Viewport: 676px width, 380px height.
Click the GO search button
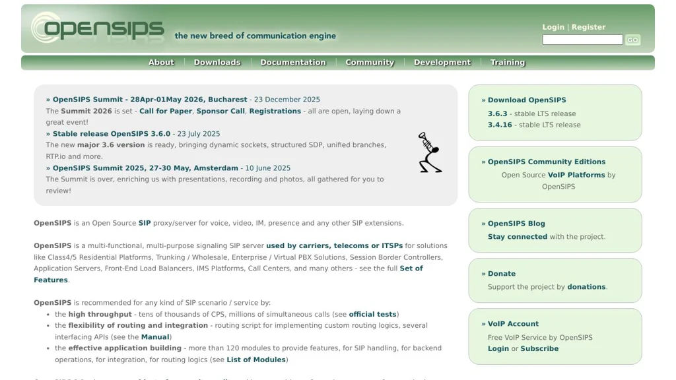pos(632,40)
